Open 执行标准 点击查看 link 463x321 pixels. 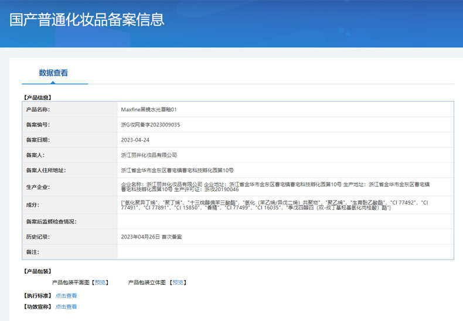[66, 296]
